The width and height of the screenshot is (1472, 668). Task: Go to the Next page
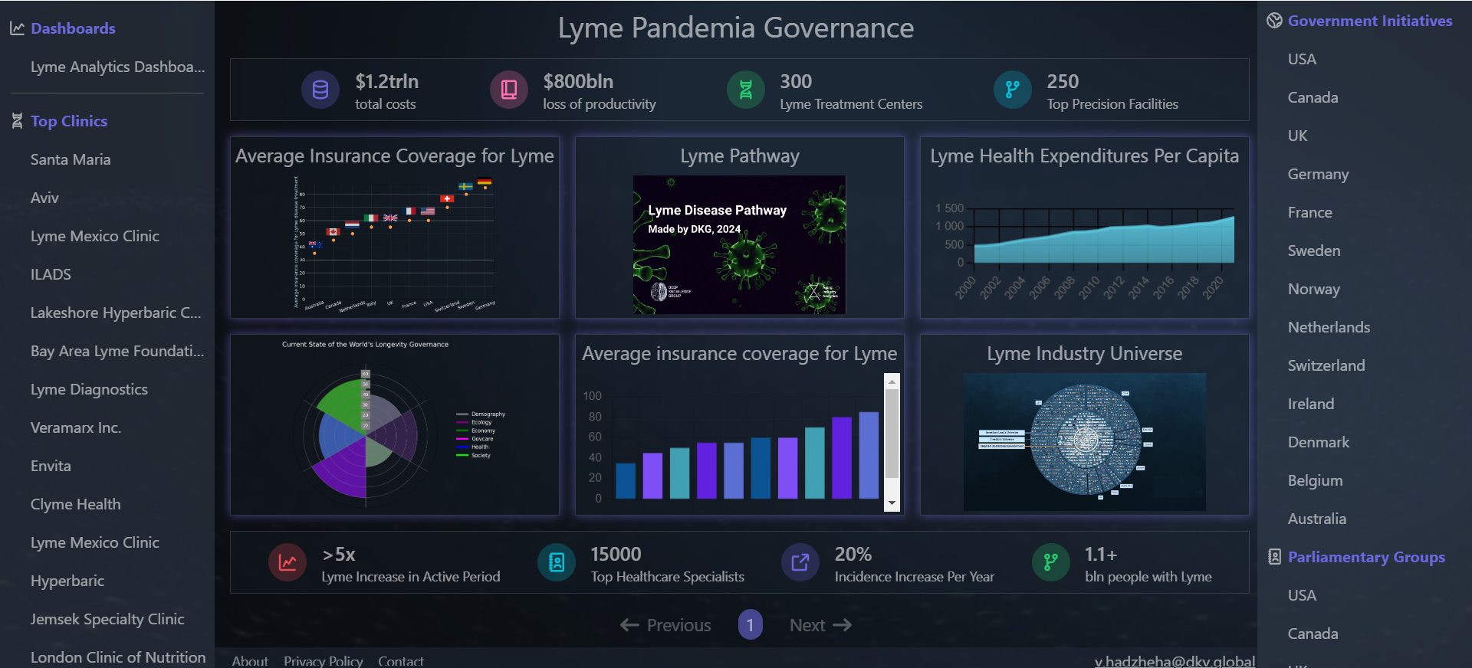(x=820, y=625)
